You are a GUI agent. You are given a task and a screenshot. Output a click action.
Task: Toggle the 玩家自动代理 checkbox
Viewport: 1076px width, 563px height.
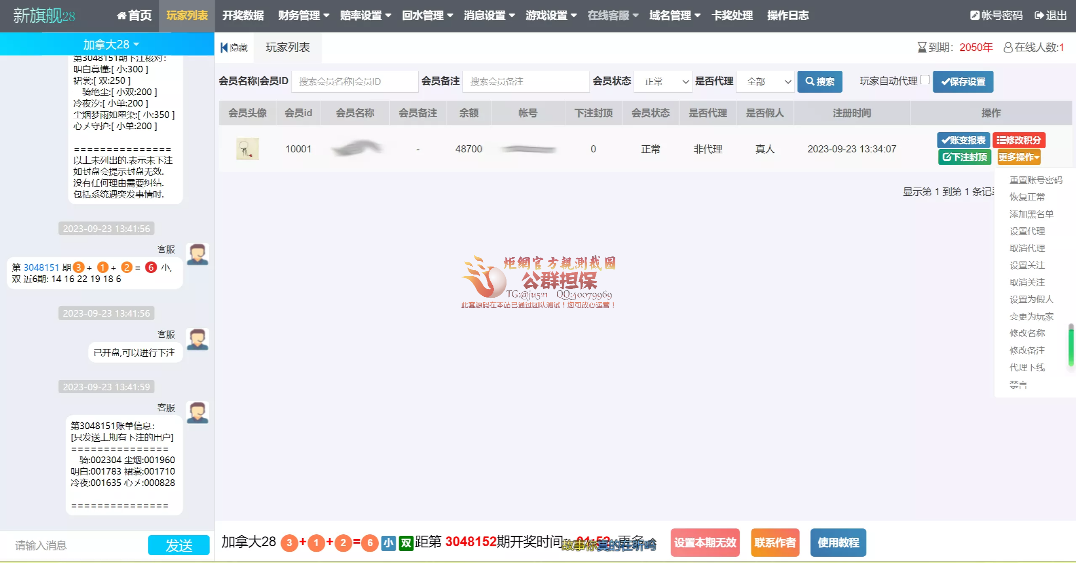[x=925, y=80]
